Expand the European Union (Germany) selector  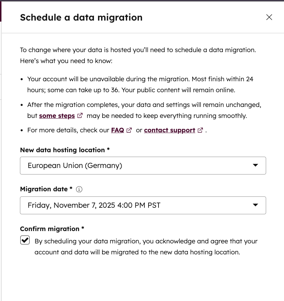[x=143, y=165]
